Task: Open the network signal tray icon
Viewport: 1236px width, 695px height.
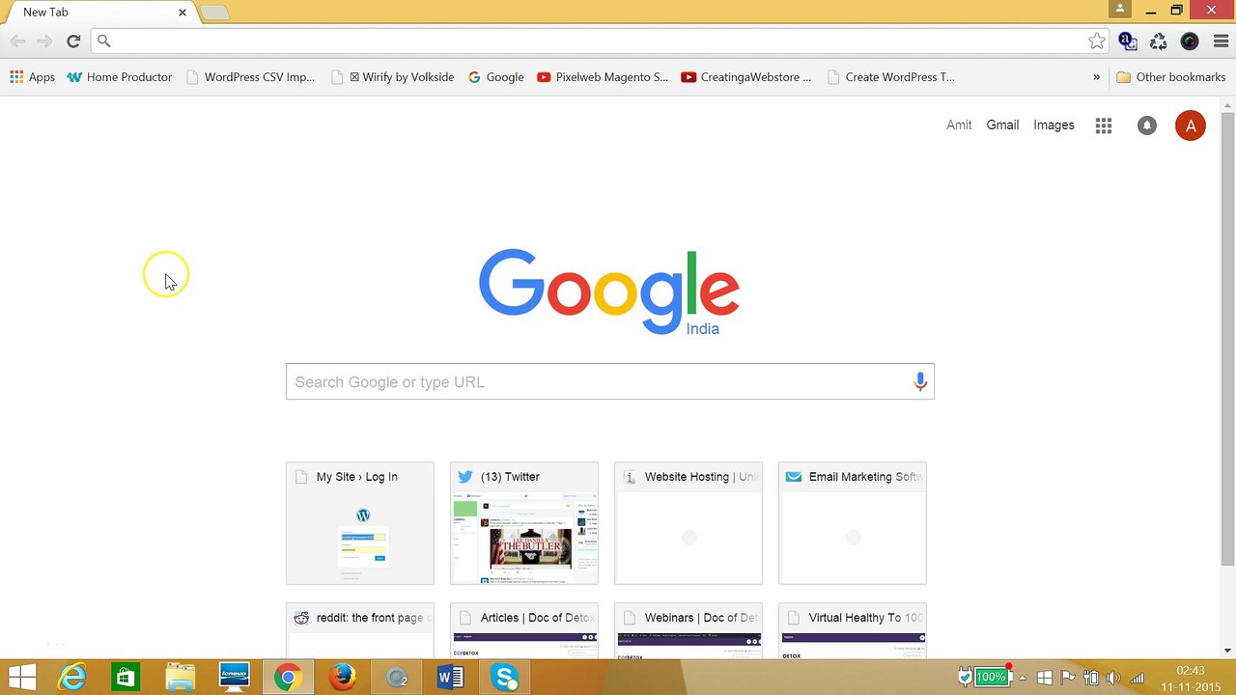Action: point(1138,678)
